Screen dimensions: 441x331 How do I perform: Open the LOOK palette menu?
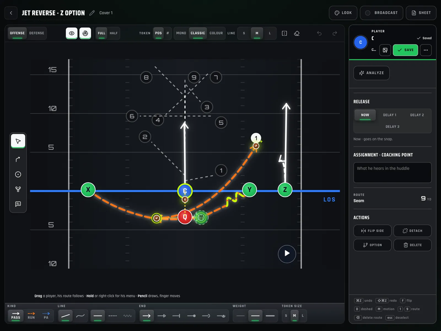tap(343, 13)
